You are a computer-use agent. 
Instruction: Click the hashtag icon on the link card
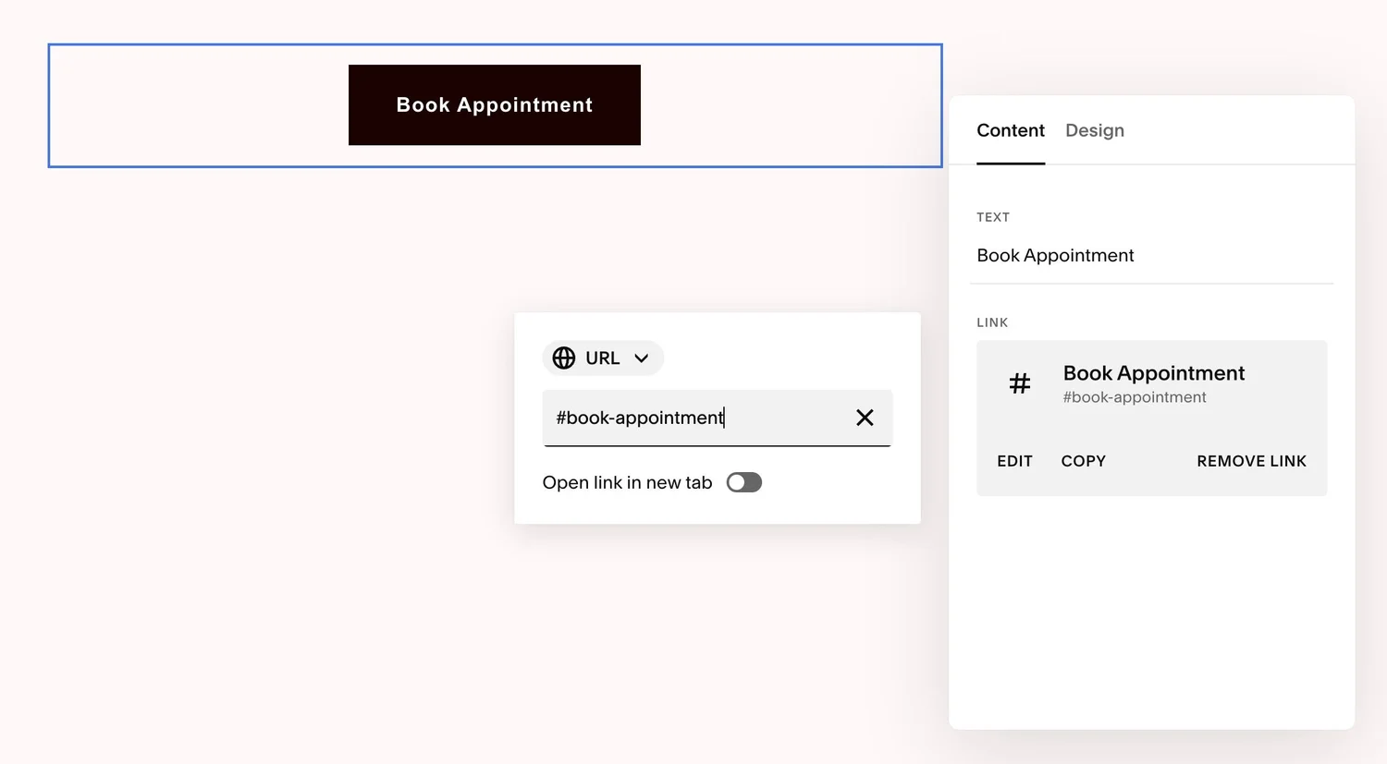click(1020, 383)
